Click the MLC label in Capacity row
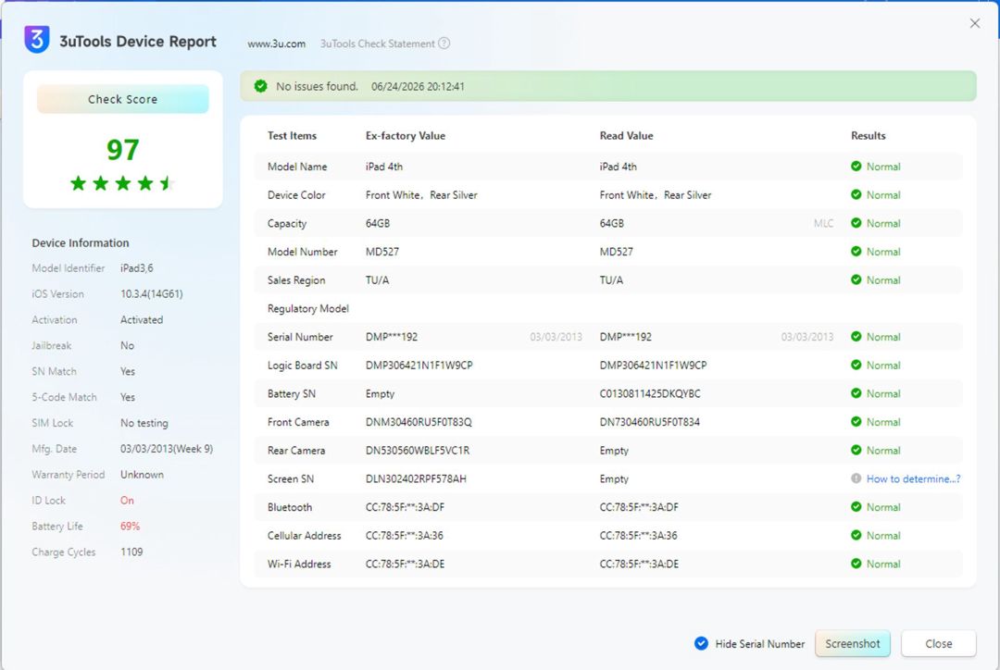 823,223
